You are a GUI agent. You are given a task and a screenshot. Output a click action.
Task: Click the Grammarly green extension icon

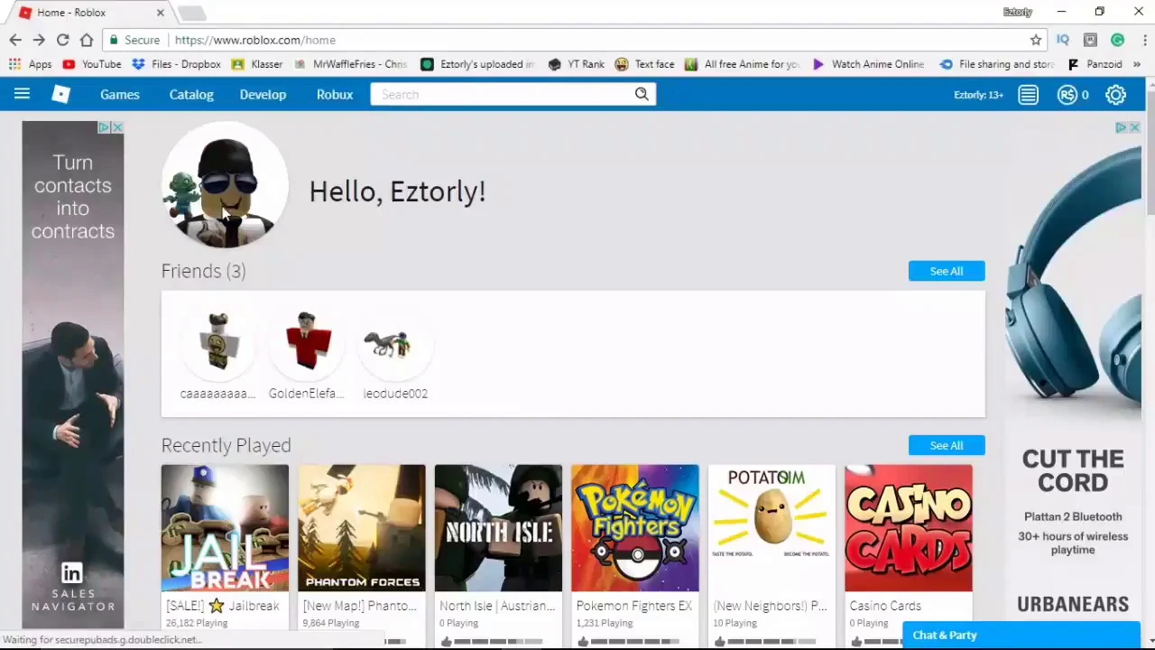(1118, 40)
